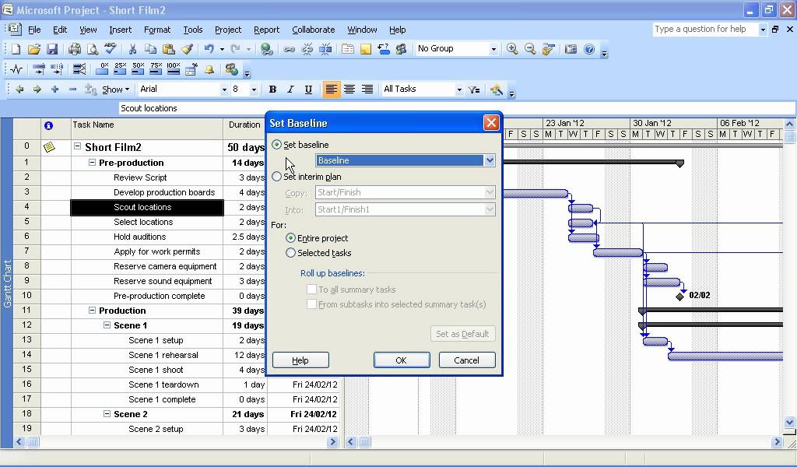Collapse the Scene 1 summary task
Viewport: 797px width, 467px height.
coord(107,325)
